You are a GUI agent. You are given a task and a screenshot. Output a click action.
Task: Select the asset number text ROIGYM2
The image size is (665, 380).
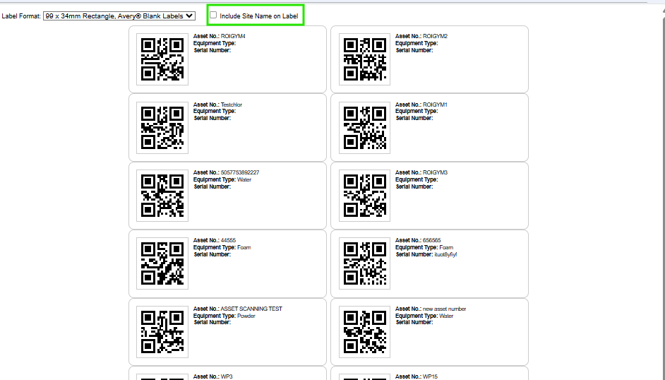[435, 37]
